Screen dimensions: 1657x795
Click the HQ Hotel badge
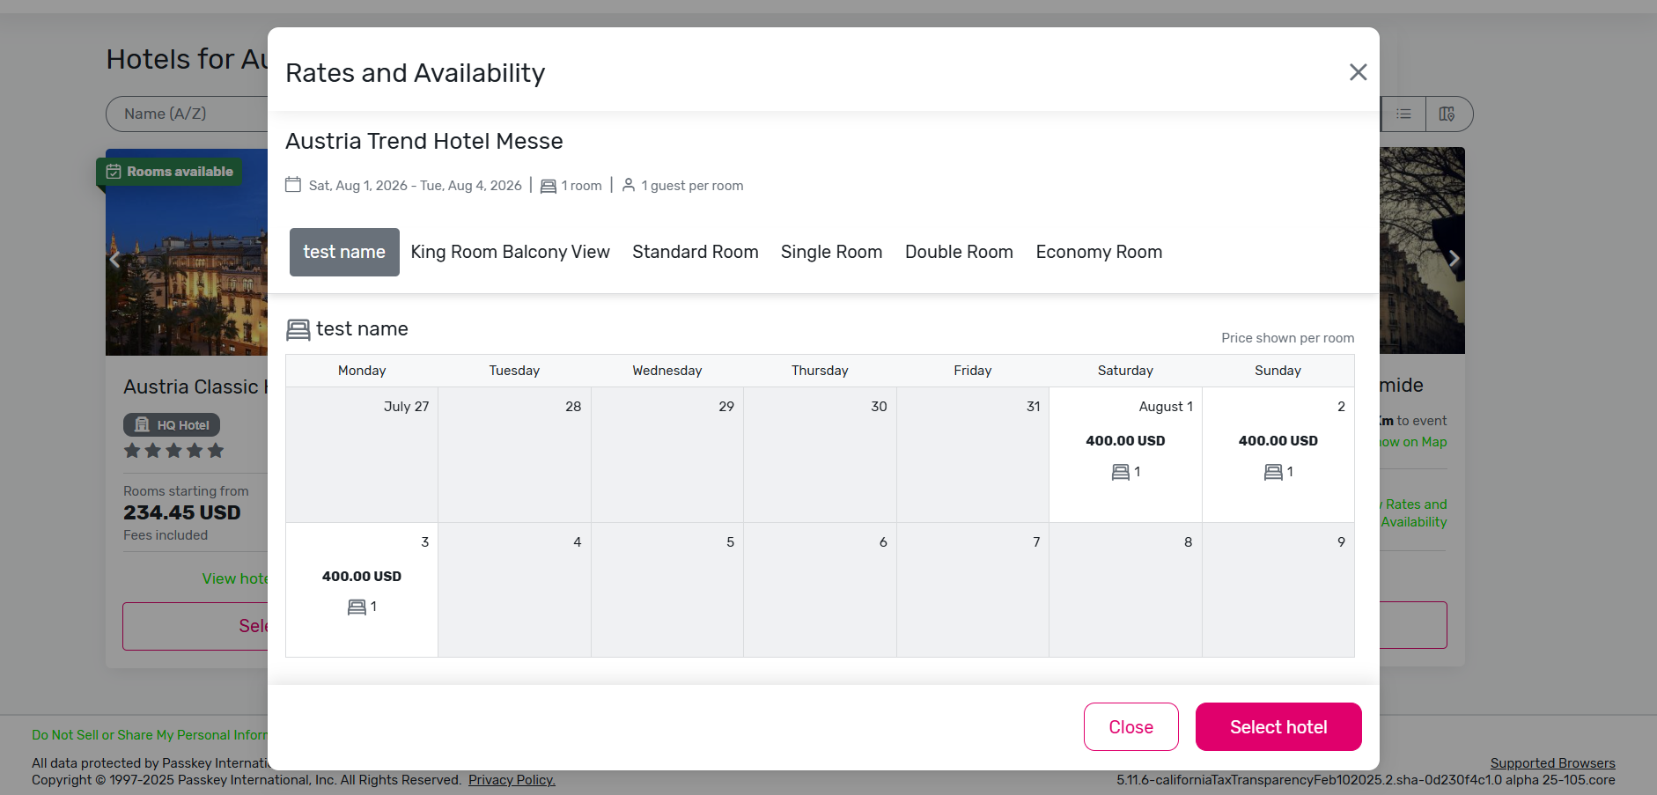point(172,425)
